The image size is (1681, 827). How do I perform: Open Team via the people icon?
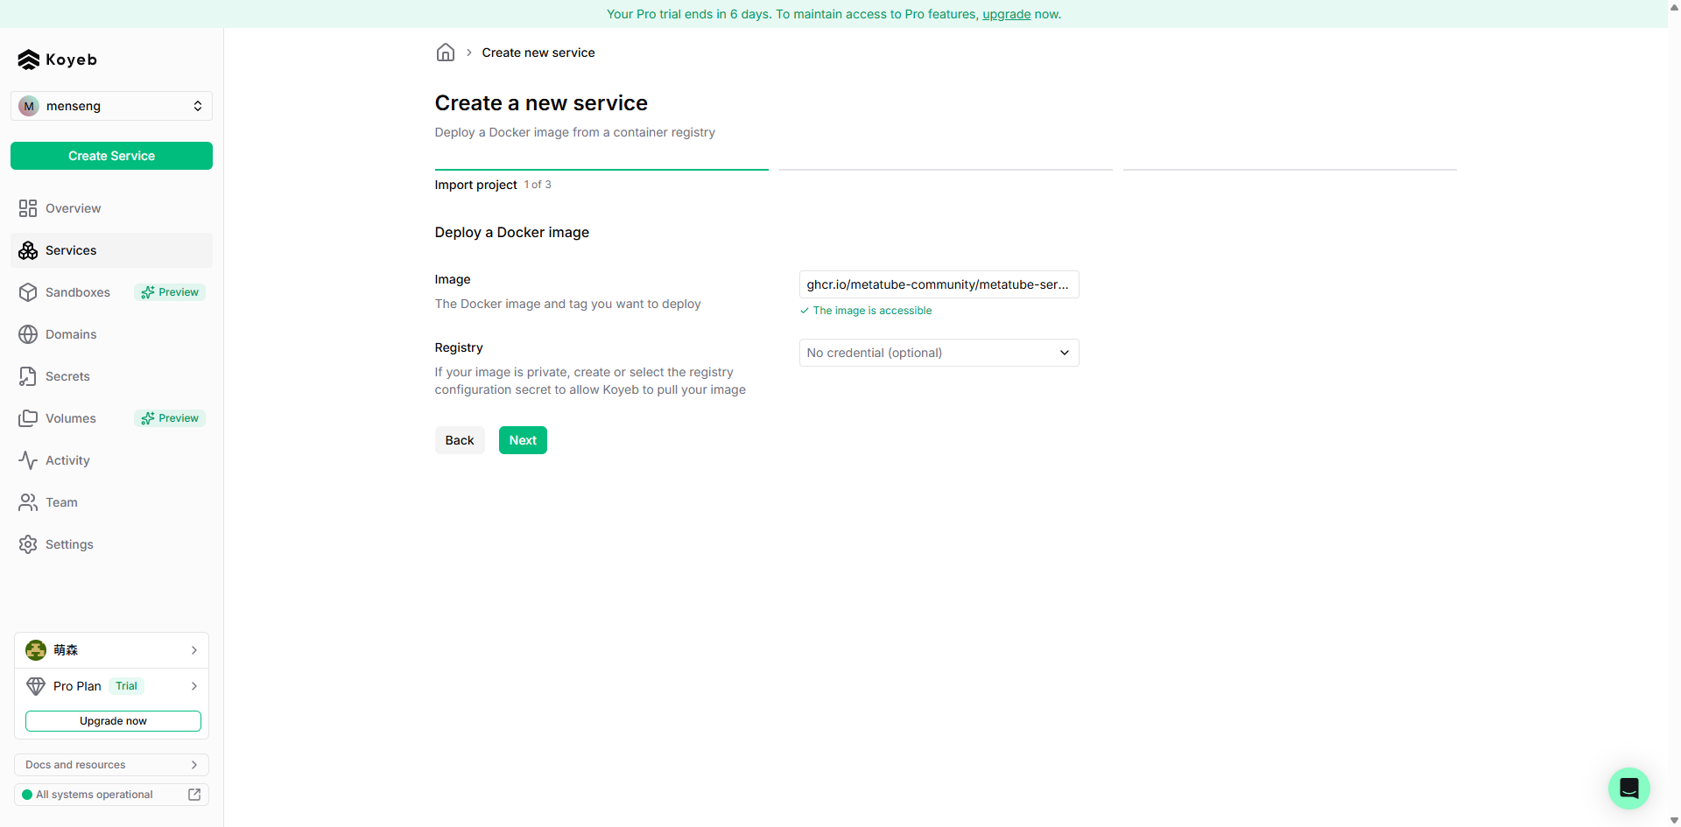click(x=27, y=502)
